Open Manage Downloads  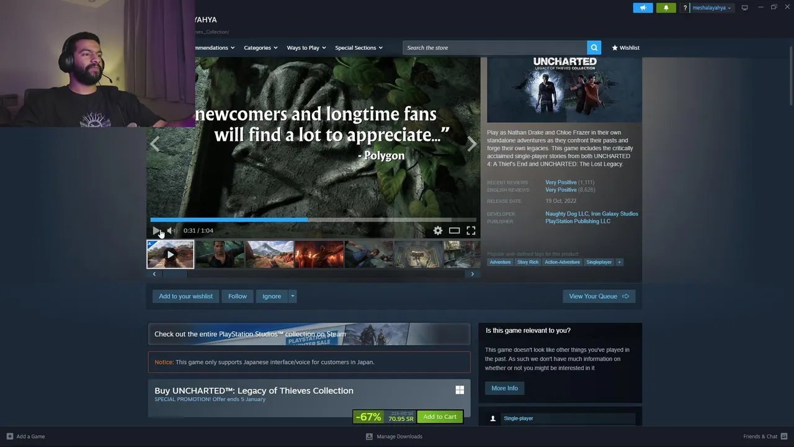tap(394, 436)
